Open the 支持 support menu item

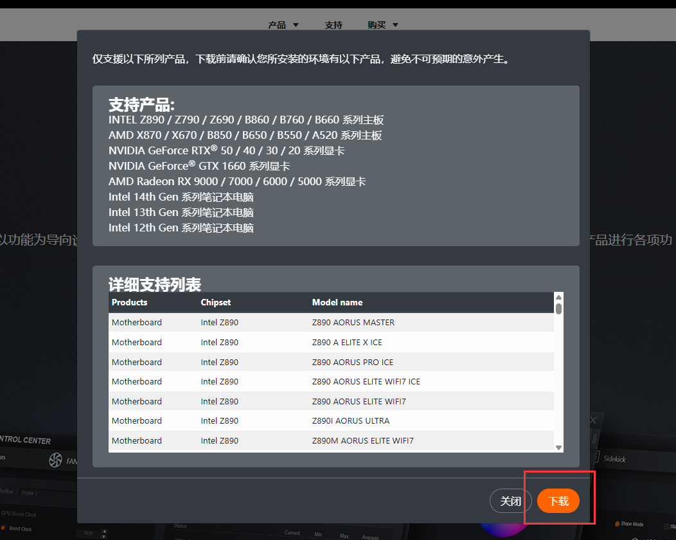(x=334, y=25)
